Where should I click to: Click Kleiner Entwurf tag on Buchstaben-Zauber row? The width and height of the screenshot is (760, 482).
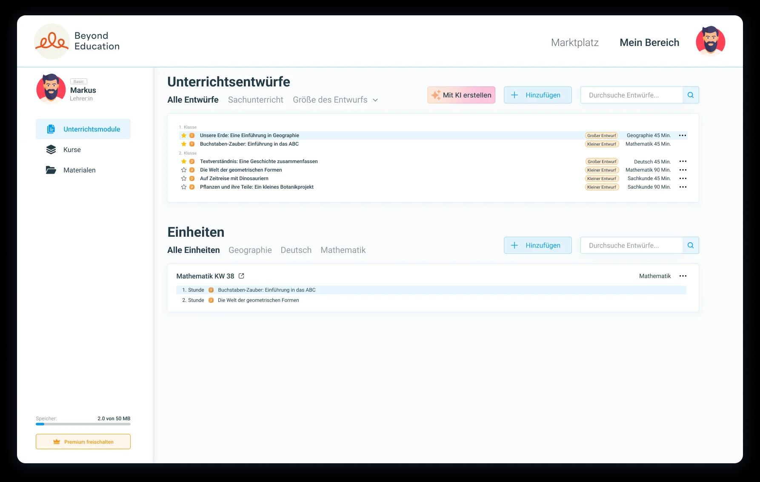[602, 144]
